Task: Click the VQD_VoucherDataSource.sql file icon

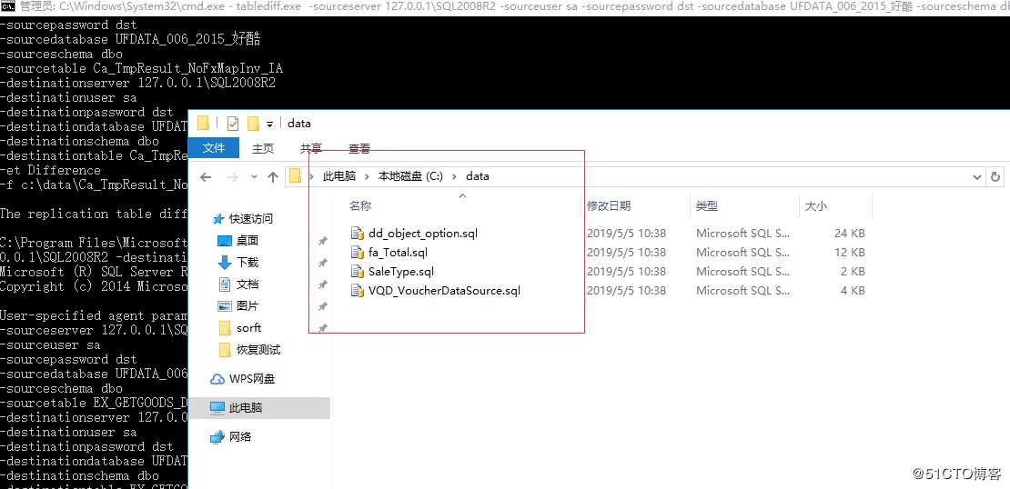Action: pos(358,291)
